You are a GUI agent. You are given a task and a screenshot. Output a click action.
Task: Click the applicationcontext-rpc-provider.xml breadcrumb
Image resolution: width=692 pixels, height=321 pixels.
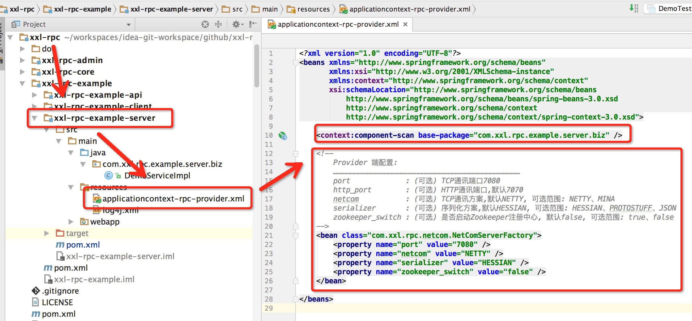point(405,9)
